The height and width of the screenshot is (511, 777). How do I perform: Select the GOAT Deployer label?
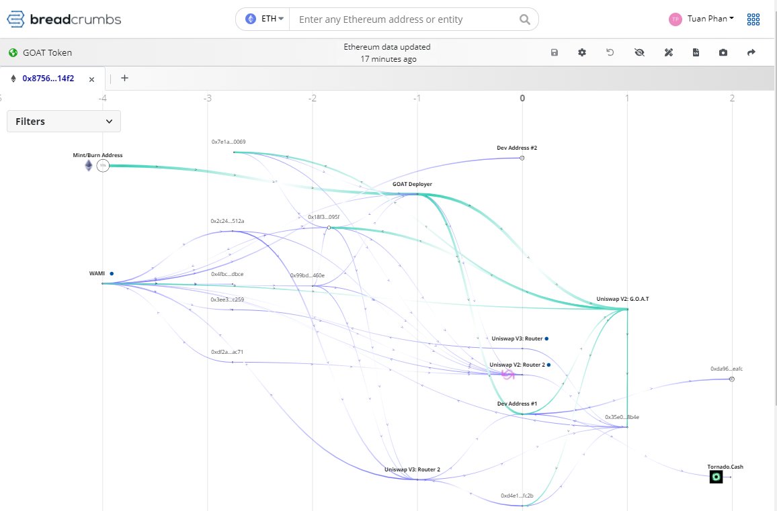pyautogui.click(x=412, y=184)
